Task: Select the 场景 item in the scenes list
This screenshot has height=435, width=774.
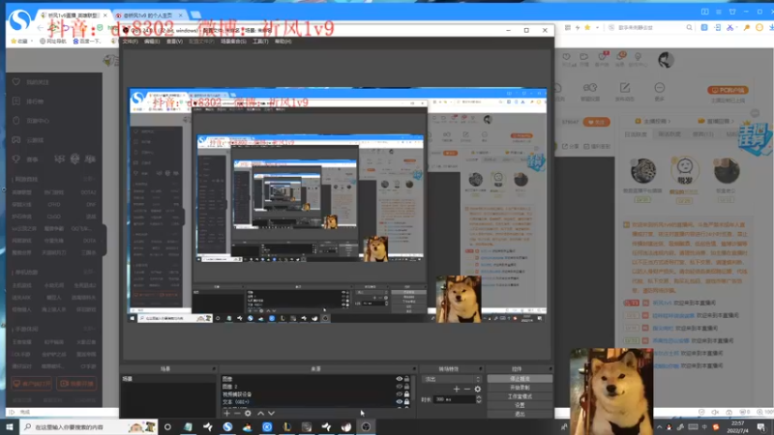Action: (167, 379)
